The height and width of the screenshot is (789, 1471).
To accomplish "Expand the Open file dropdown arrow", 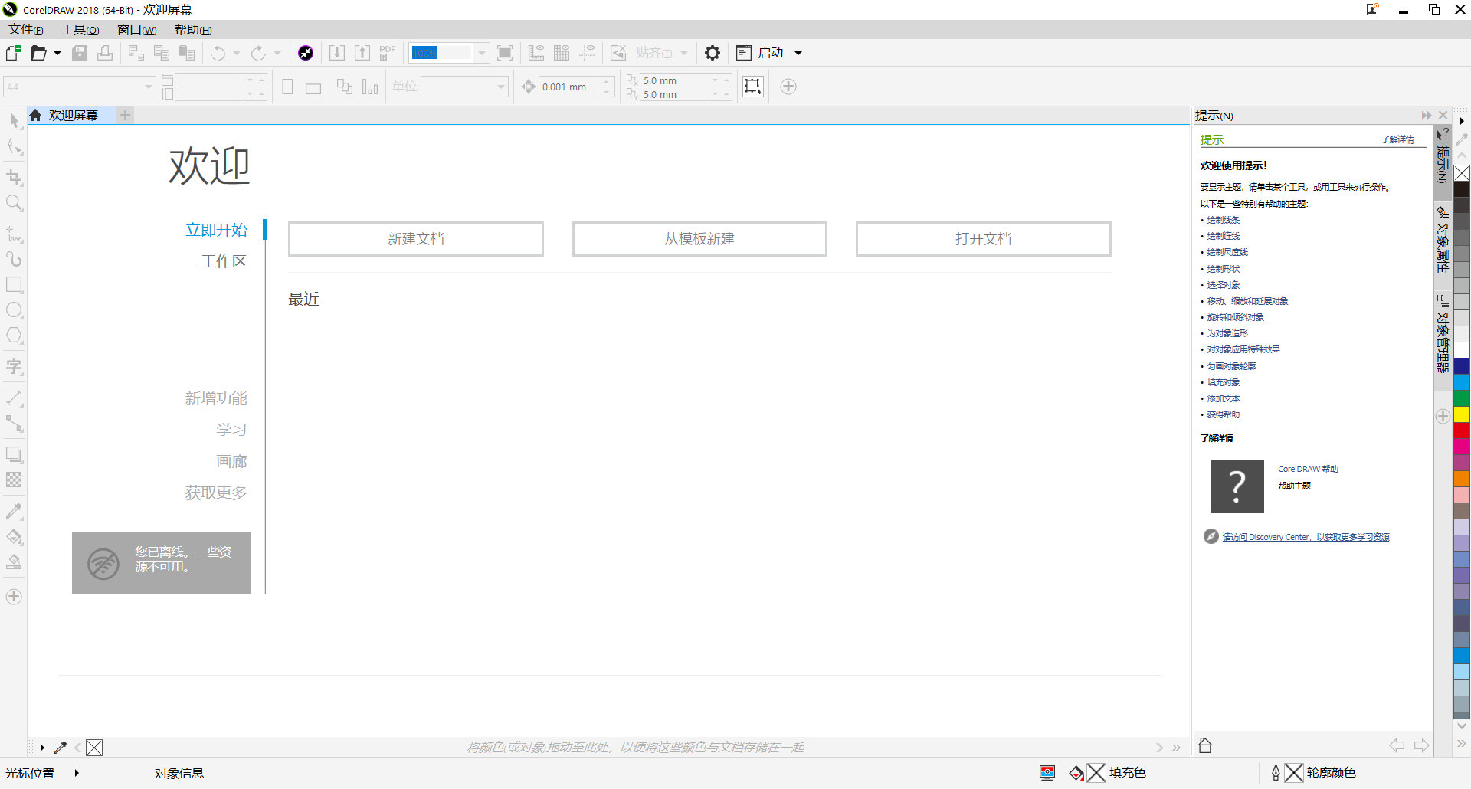I will [57, 53].
